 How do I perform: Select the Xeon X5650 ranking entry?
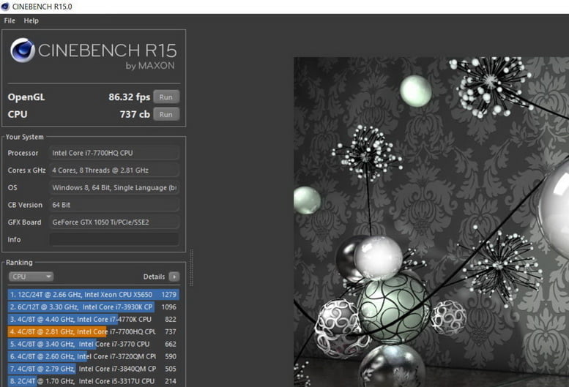click(x=93, y=294)
